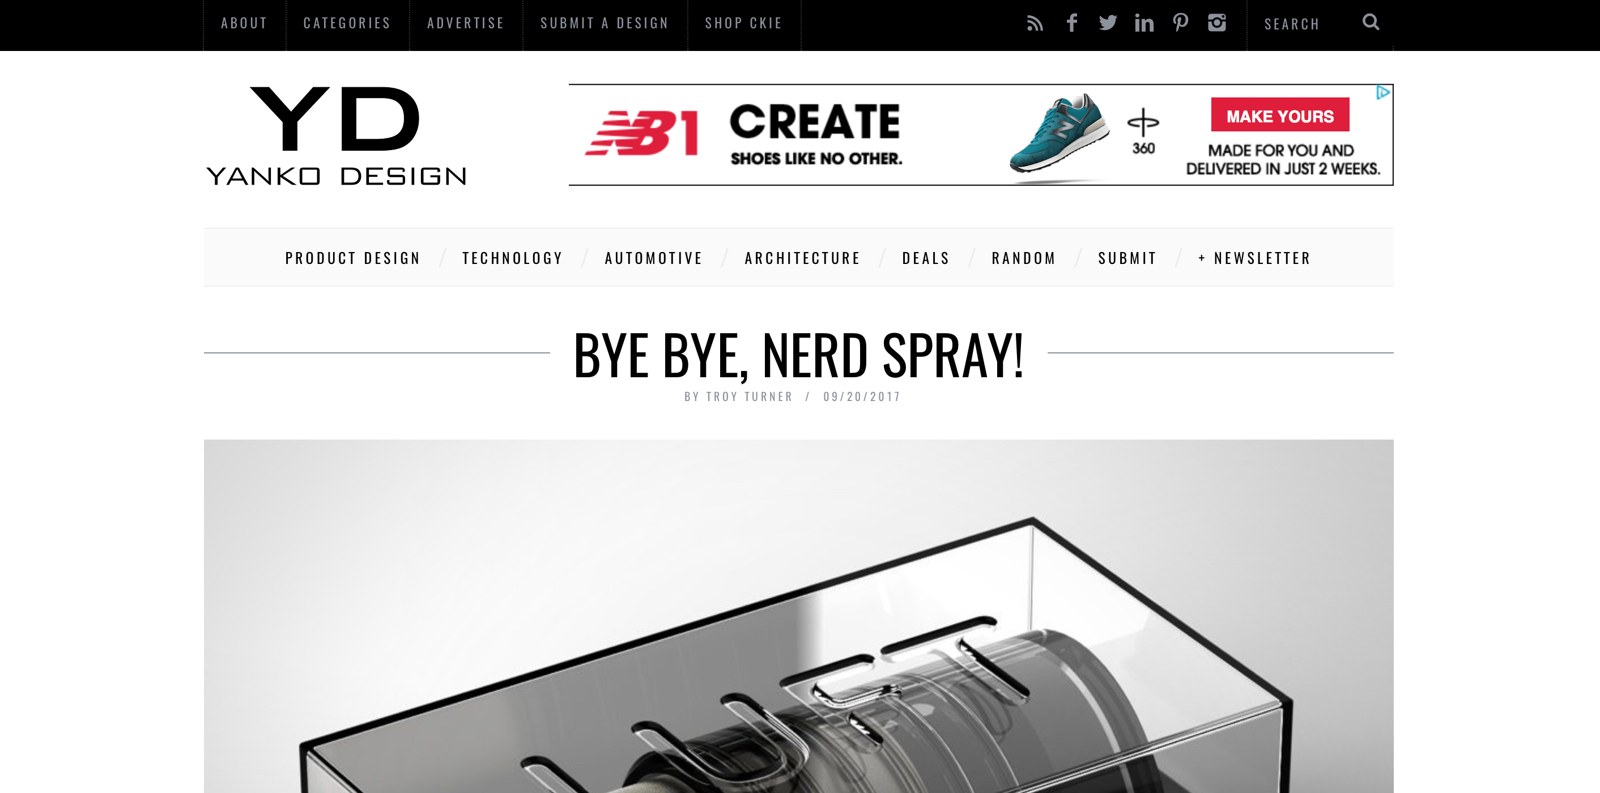Viewport: 1600px width, 793px height.
Task: Open the Instagram icon
Action: [1217, 23]
